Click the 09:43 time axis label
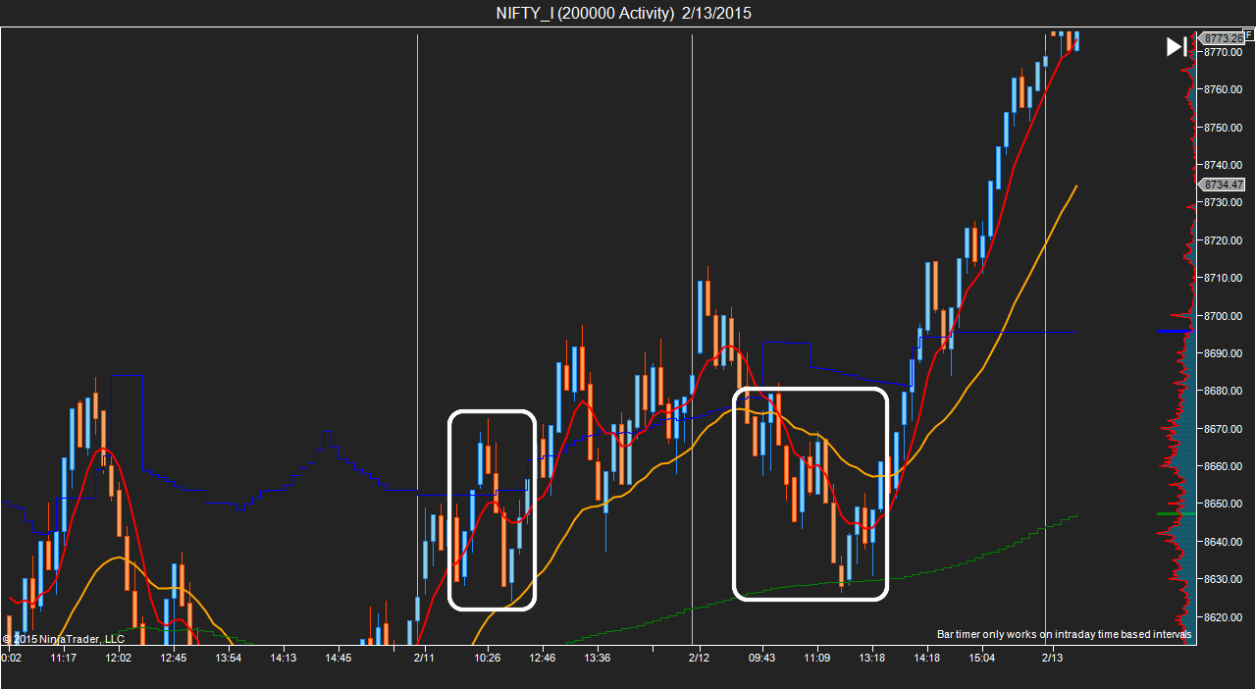This screenshot has width=1256, height=690. coord(761,658)
